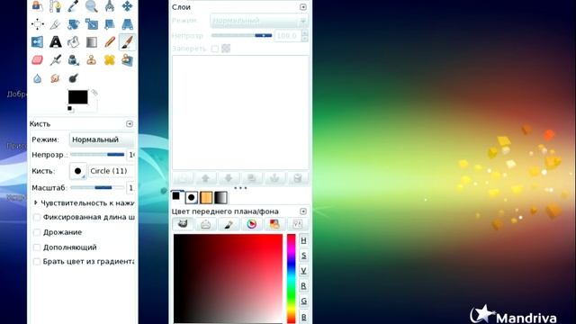This screenshot has width=576, height=324.
Task: Open the layer mode dropdown in Слои
Action: [259, 21]
